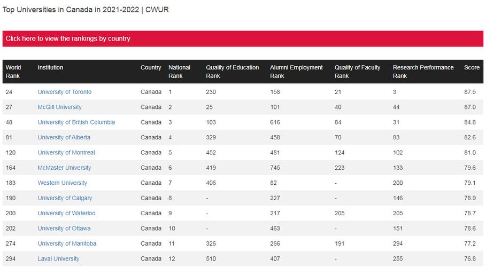Click McGill's world rank 27
The image size is (486, 267).
9,107
